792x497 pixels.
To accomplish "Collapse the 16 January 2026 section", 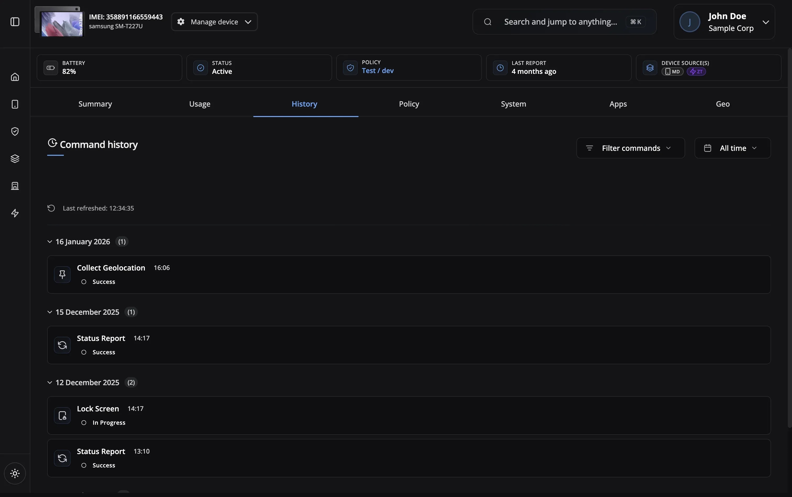I will tap(50, 242).
